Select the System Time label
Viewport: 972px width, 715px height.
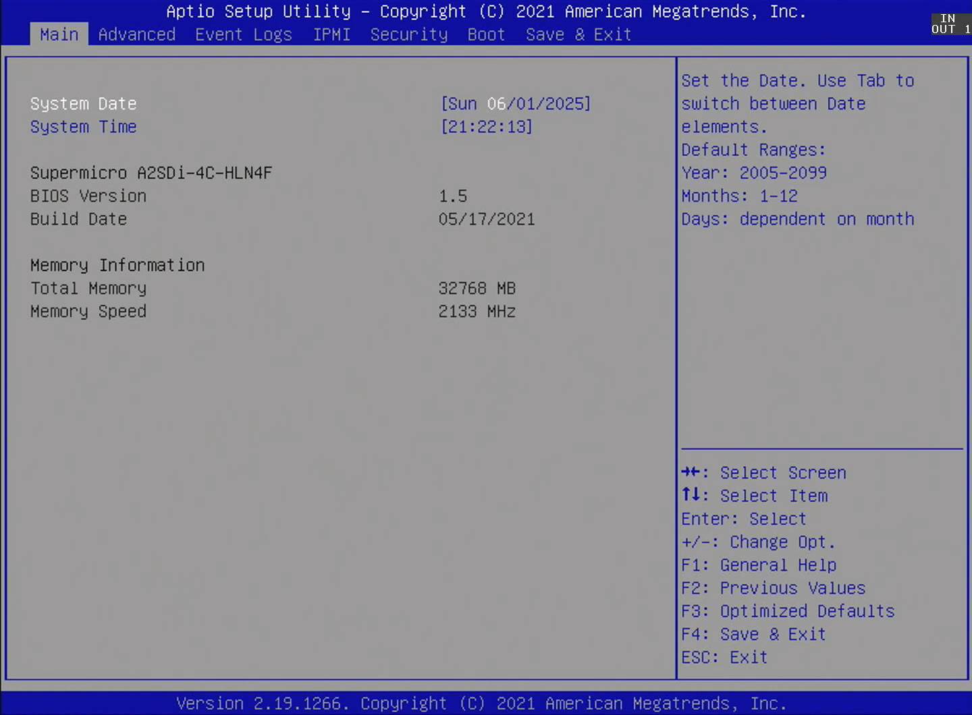click(84, 127)
